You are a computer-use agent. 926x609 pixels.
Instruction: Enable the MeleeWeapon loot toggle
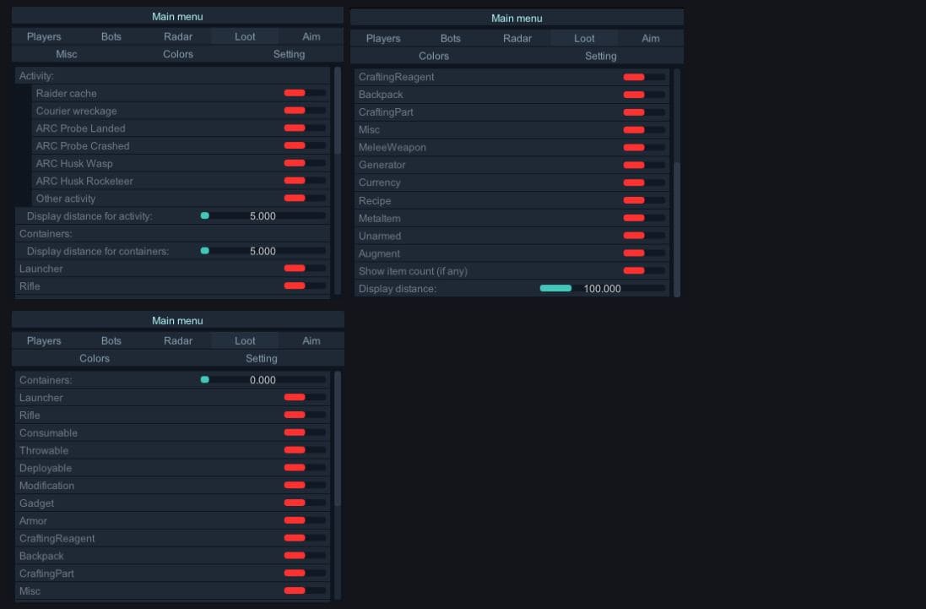pos(643,148)
